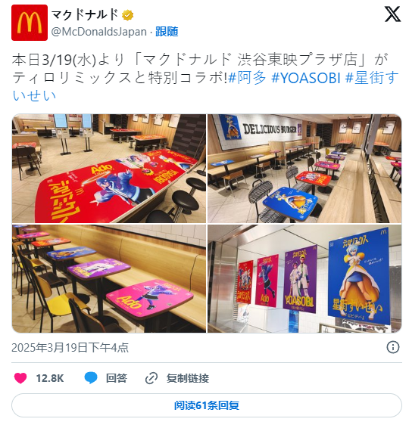
Task: View the hanging posters photo
Action: click(304, 278)
